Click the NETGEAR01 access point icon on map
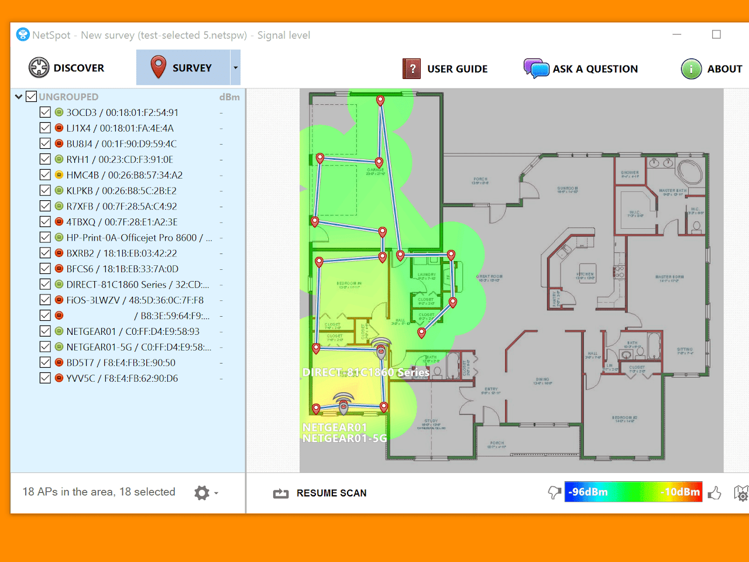The width and height of the screenshot is (749, 562). pyautogui.click(x=343, y=404)
